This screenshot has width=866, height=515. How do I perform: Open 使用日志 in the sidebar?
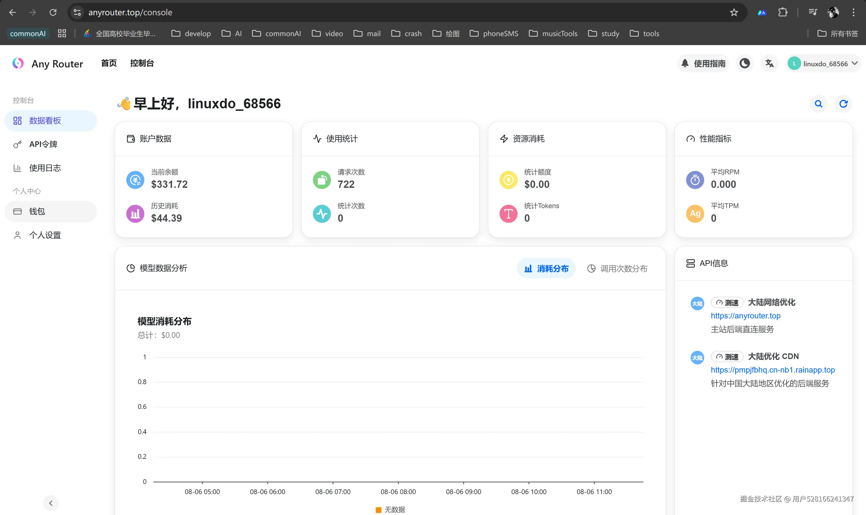pos(45,168)
